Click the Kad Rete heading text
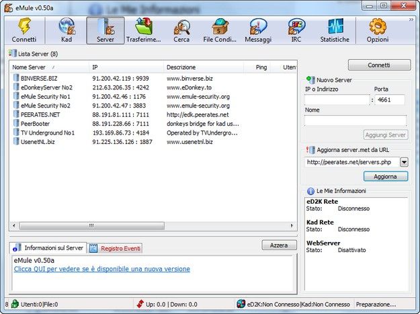Viewport: 420px width, 314px height. 320,223
